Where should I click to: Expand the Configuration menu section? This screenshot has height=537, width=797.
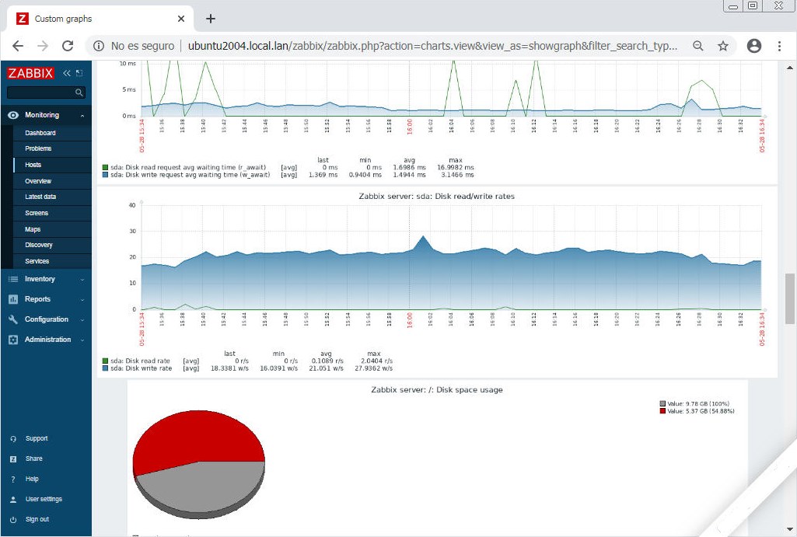[82, 320]
